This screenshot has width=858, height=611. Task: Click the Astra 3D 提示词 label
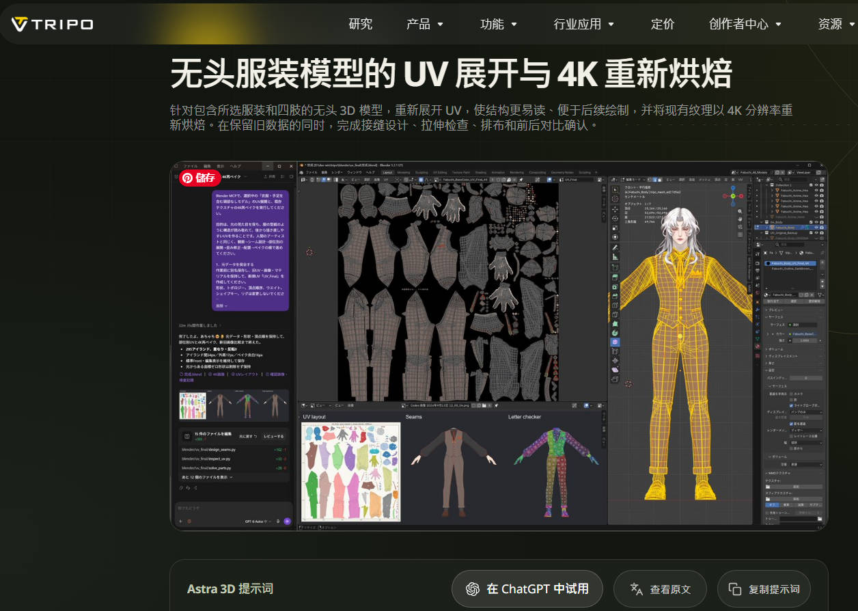point(230,589)
